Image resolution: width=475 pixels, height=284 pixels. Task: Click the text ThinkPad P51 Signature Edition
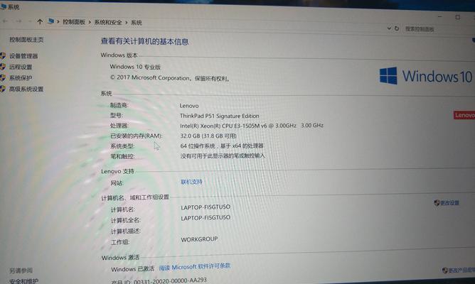coord(220,116)
